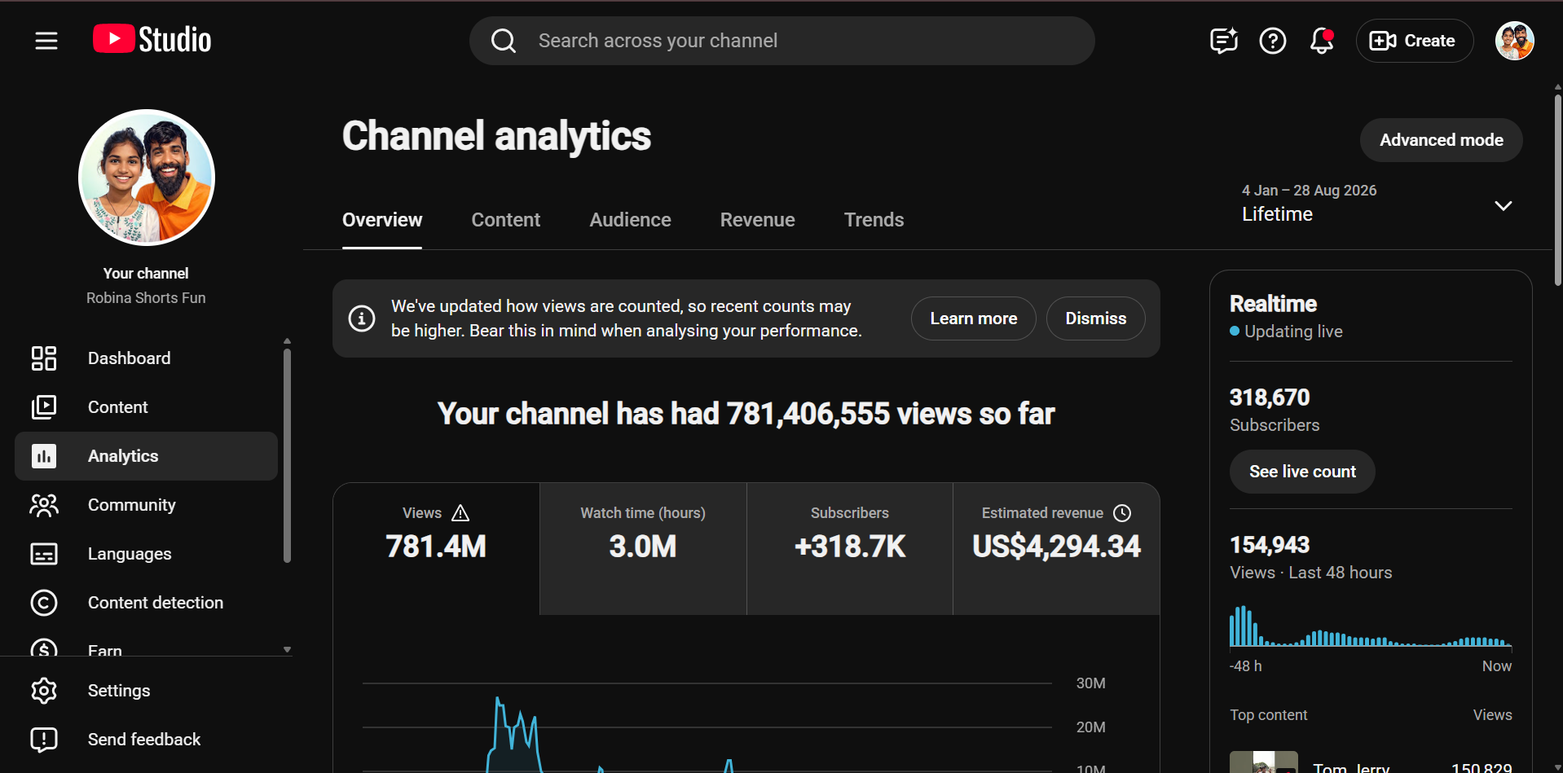Screen dimensions: 1563x773
Task: Select the Watch time (hours) card
Action: [x=643, y=549]
